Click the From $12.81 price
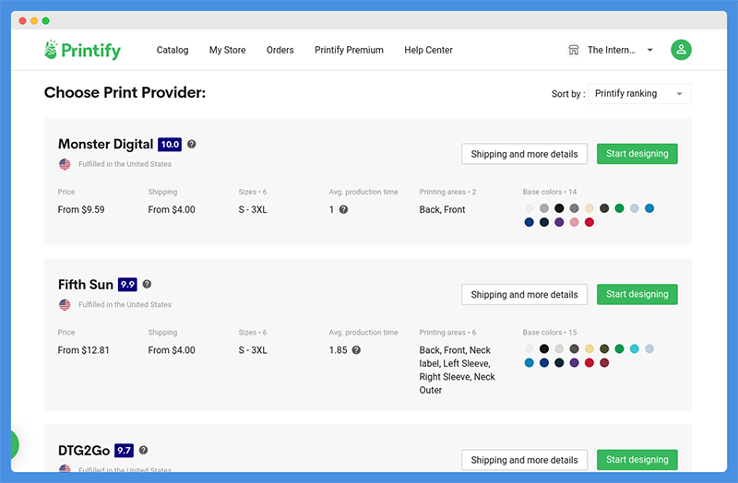738x483 pixels. [x=83, y=350]
